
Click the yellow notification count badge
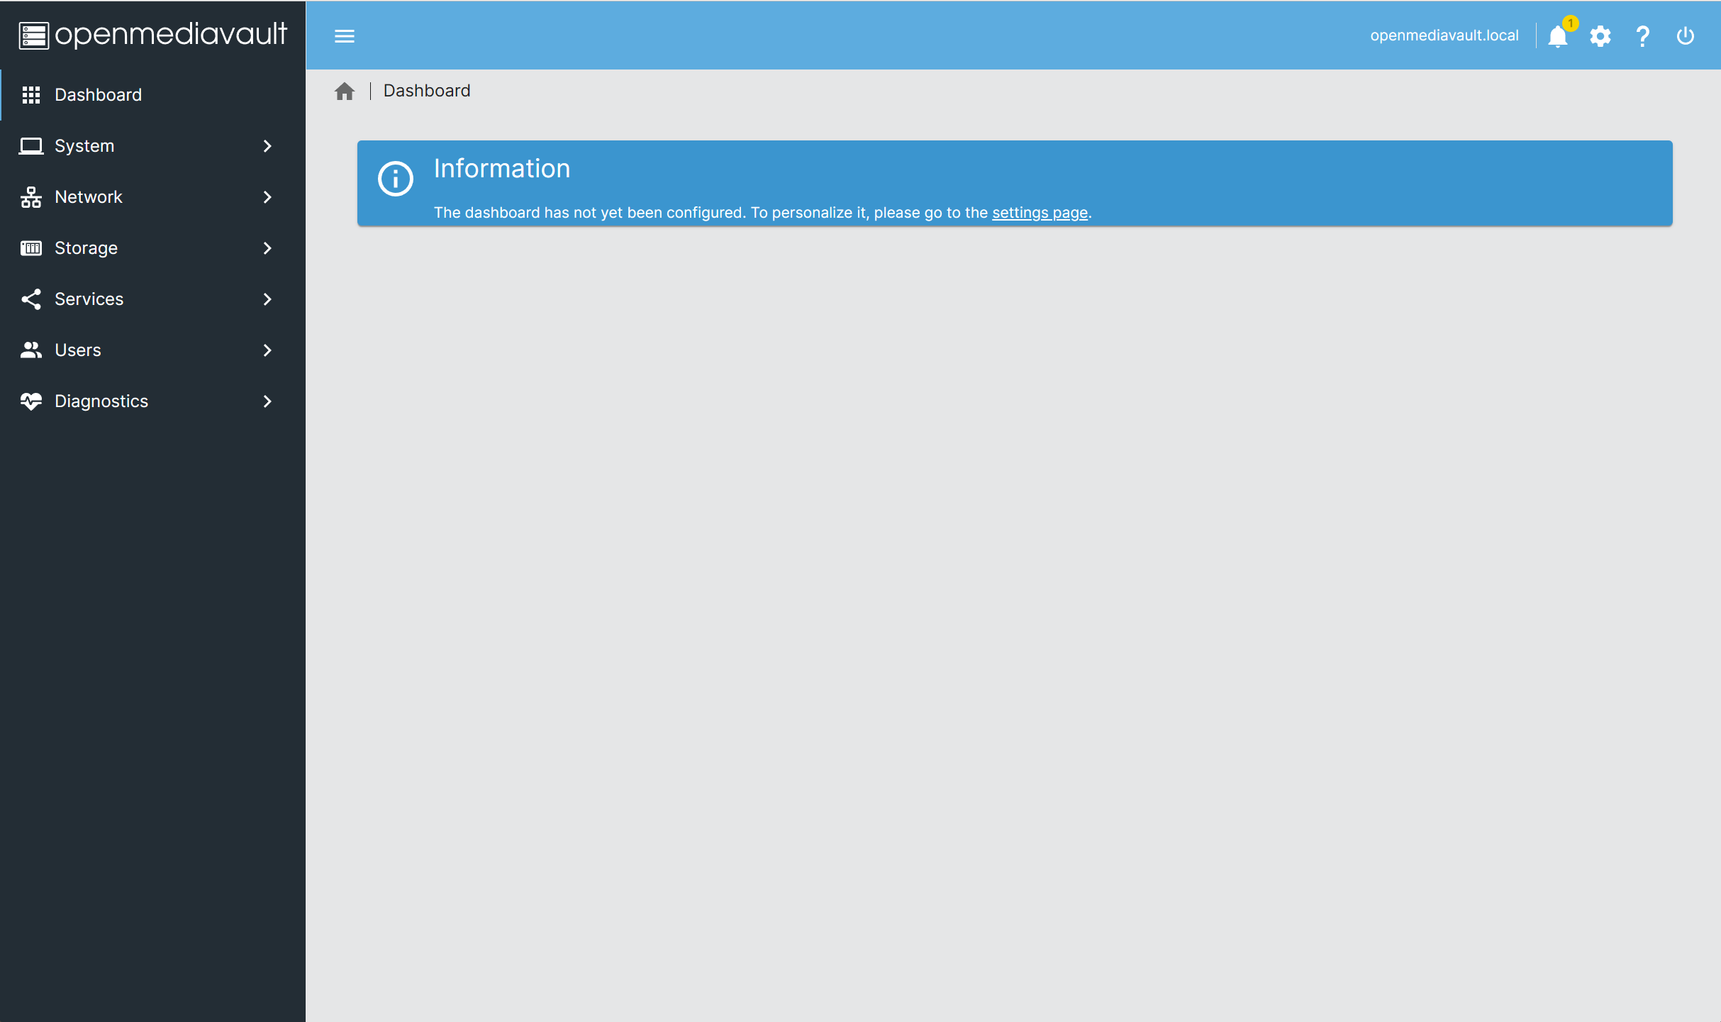(1571, 23)
